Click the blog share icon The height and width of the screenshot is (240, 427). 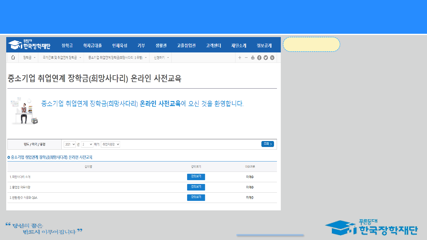pos(272,58)
